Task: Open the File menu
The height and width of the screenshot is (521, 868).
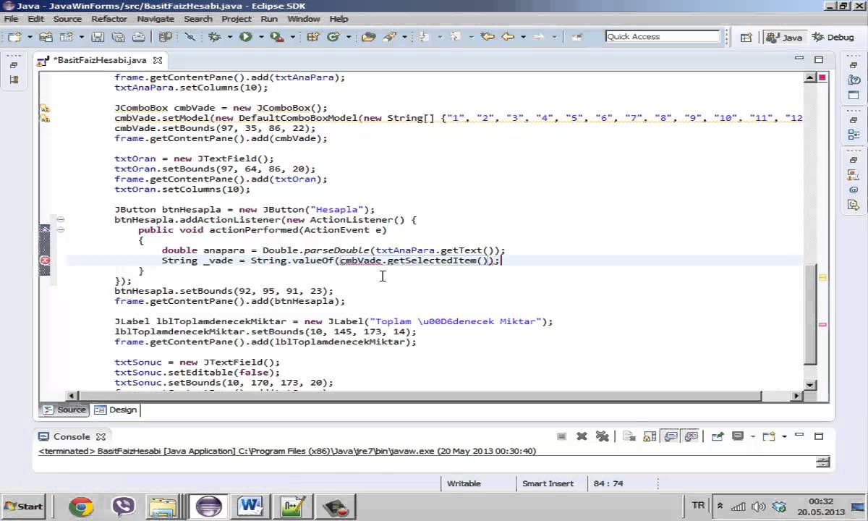Action: coord(11,19)
